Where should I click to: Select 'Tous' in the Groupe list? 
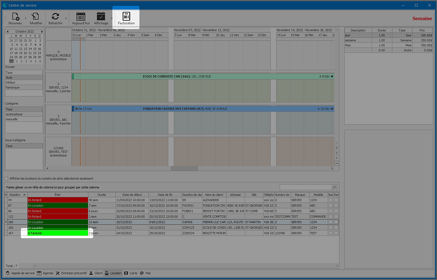[x=24, y=72]
